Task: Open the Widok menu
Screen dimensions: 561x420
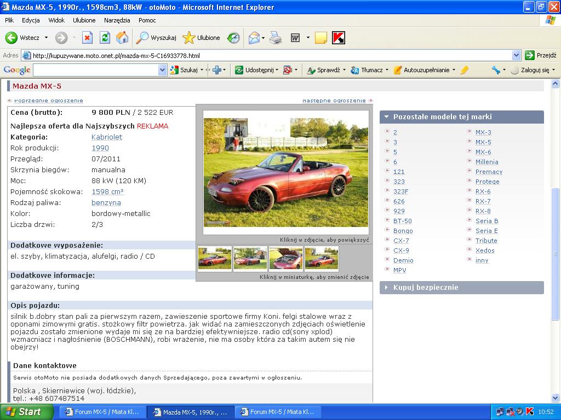Action: [x=56, y=20]
